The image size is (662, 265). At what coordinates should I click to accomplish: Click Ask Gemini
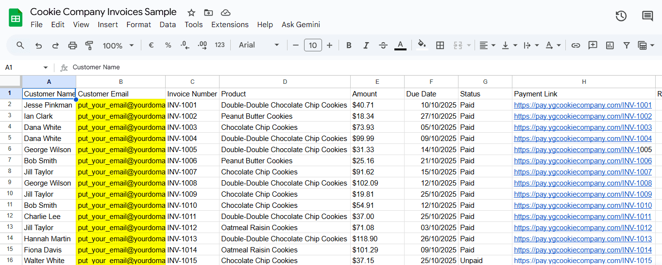[301, 25]
